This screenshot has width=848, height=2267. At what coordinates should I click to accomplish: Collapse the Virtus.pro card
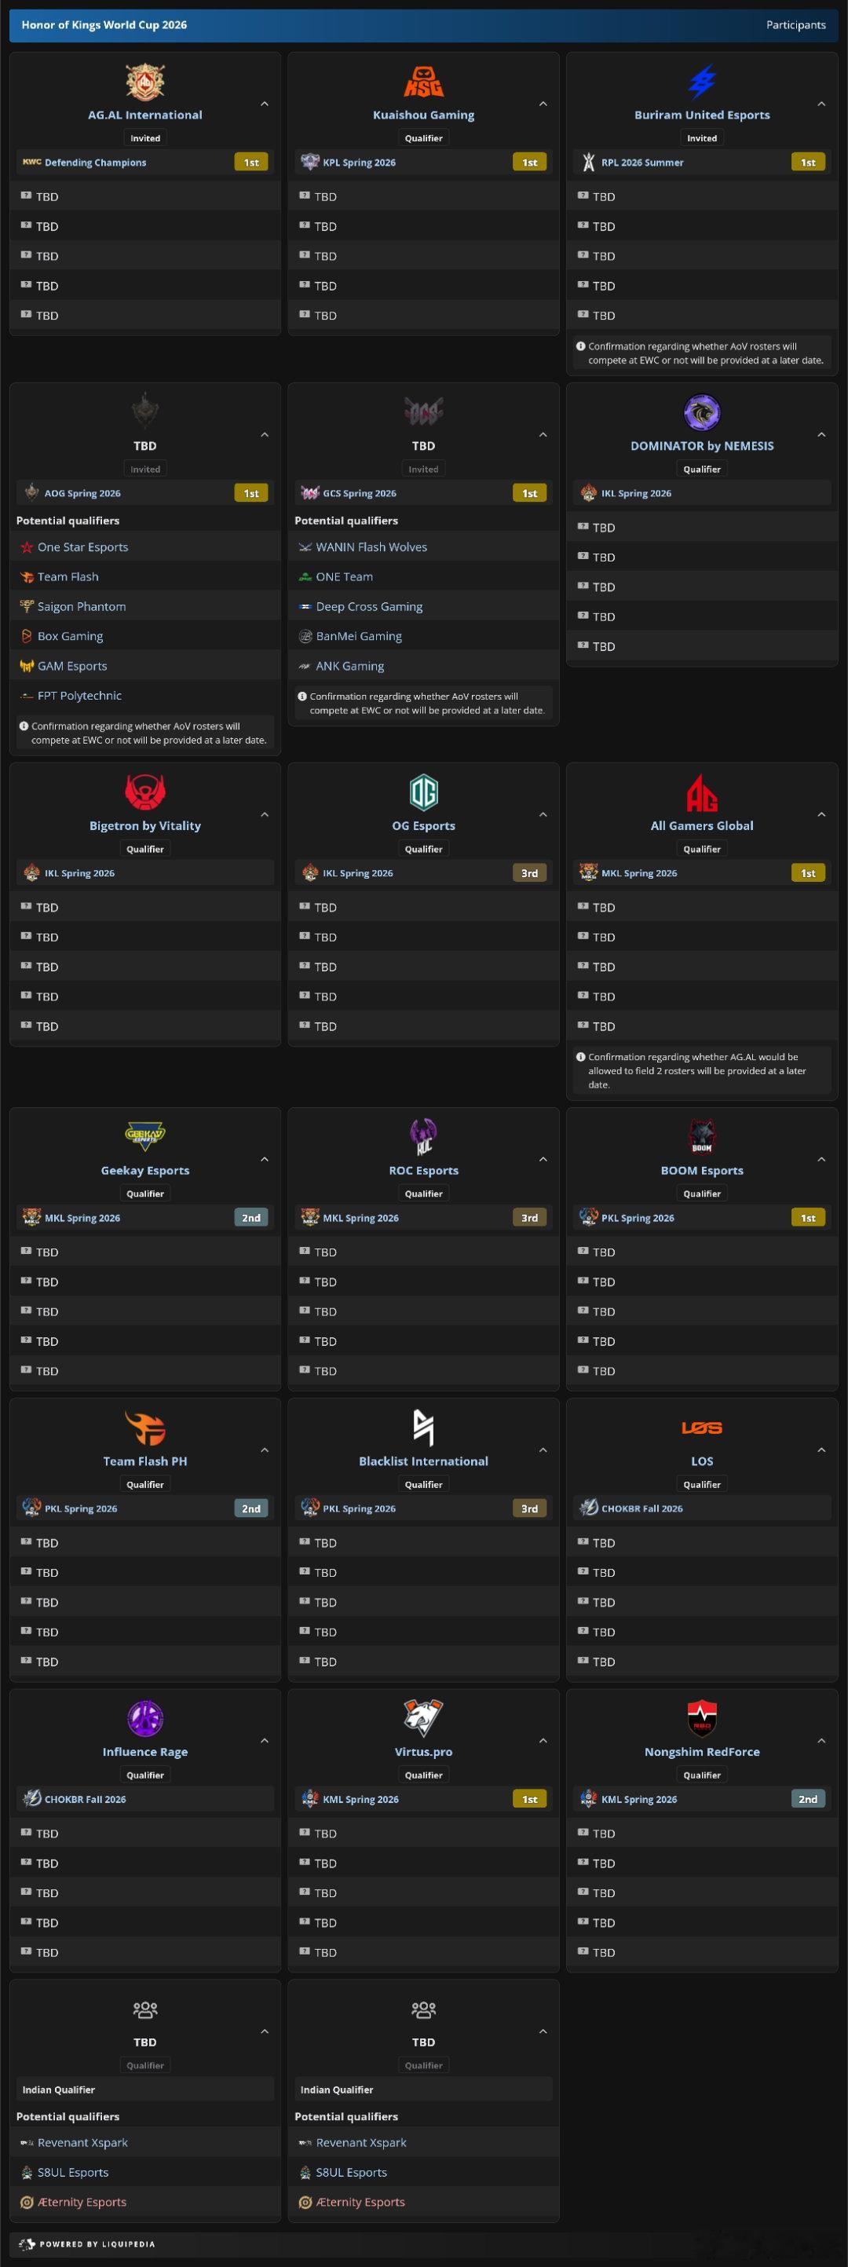pos(543,1740)
